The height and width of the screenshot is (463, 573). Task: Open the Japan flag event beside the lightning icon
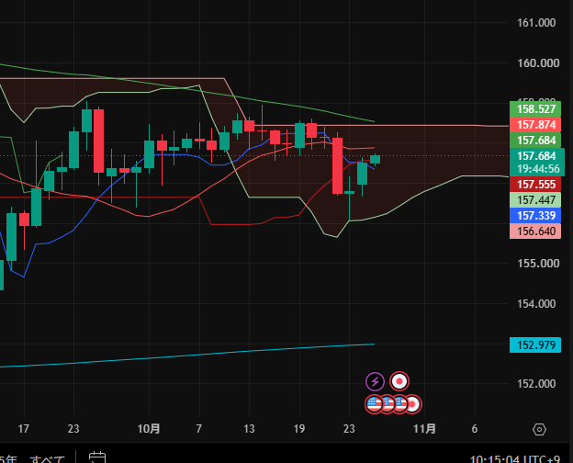(399, 381)
